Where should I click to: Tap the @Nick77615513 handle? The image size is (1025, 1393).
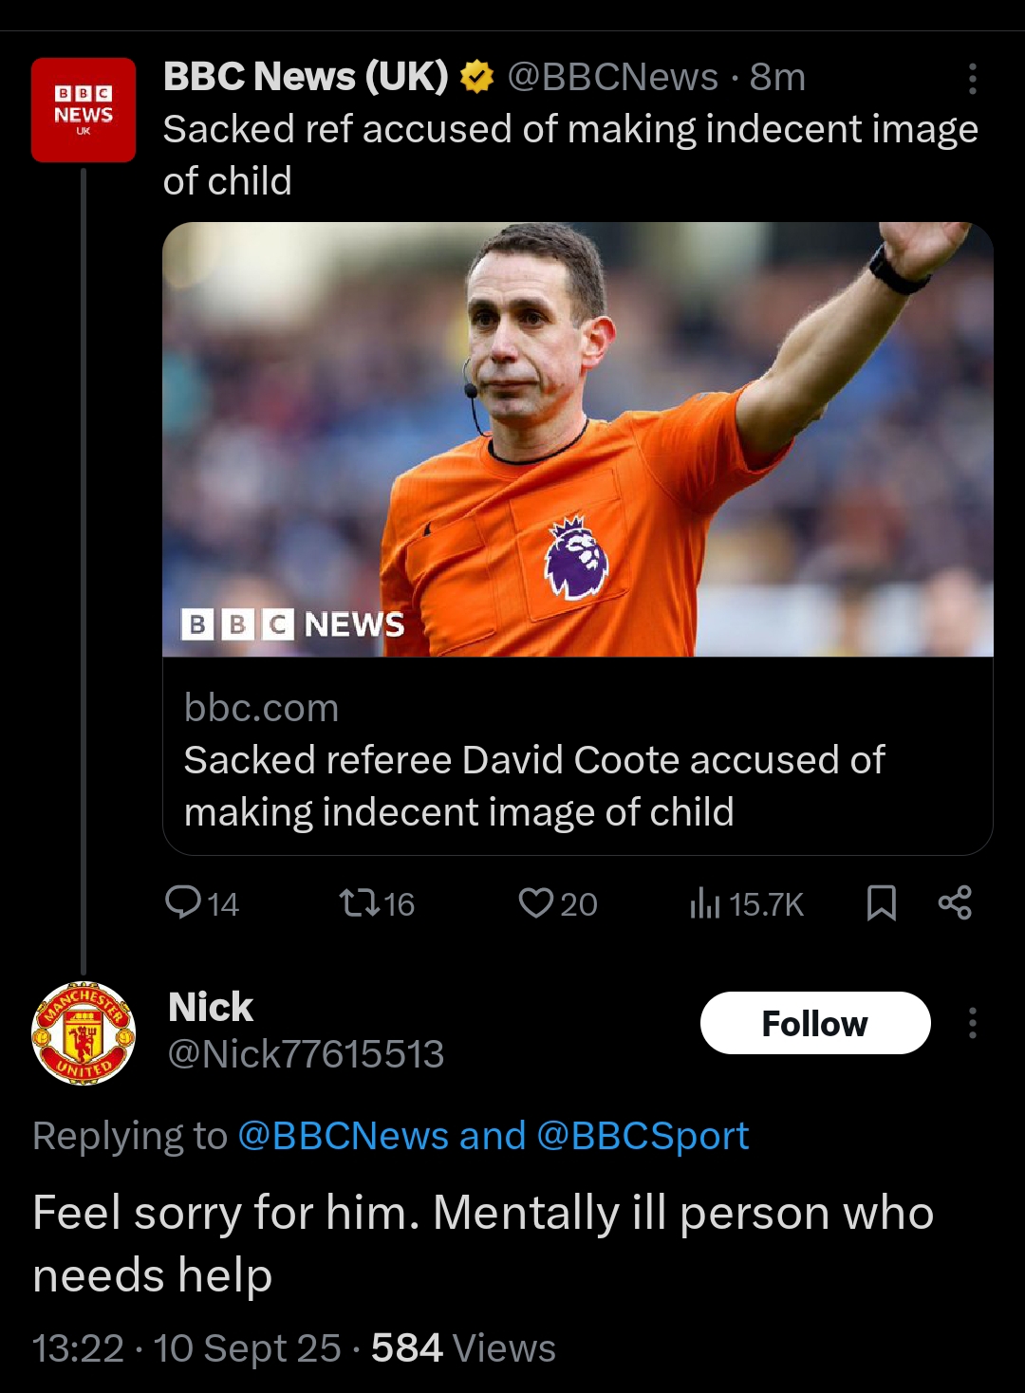[306, 1054]
